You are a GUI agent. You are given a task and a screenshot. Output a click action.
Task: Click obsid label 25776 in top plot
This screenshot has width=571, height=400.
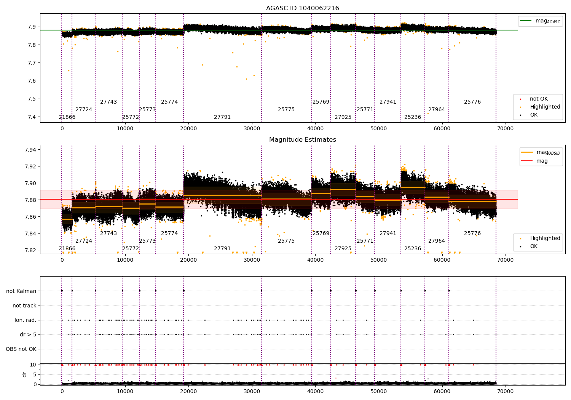click(x=472, y=102)
